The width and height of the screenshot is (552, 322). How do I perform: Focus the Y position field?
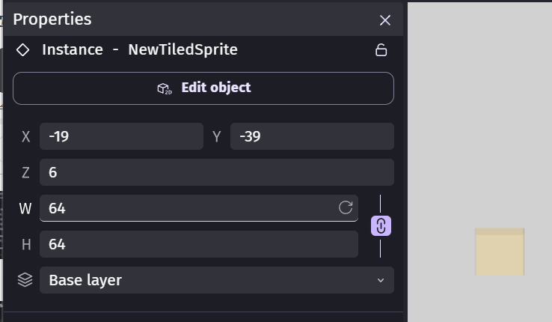click(312, 136)
